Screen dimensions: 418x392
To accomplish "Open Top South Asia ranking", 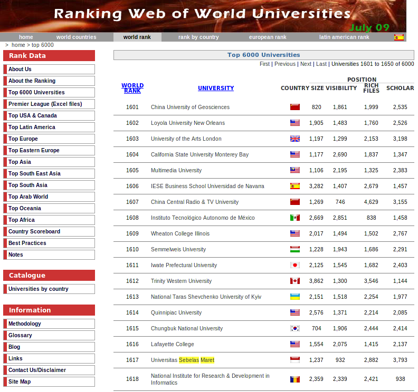I will click(x=49, y=185).
